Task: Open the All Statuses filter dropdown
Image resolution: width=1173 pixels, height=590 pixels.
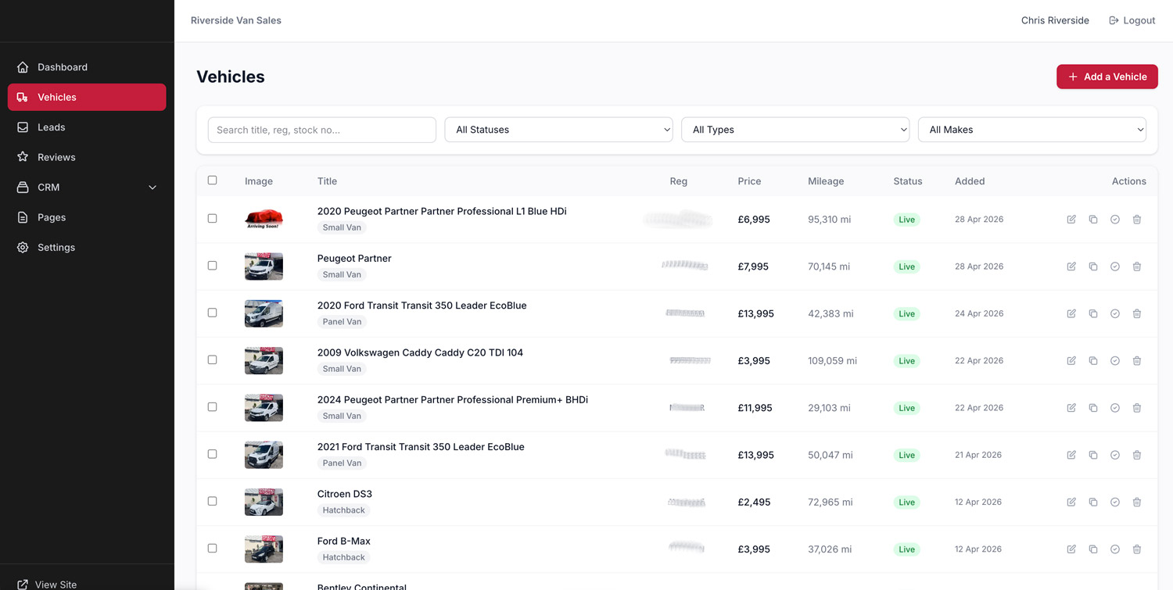Action: pyautogui.click(x=558, y=130)
